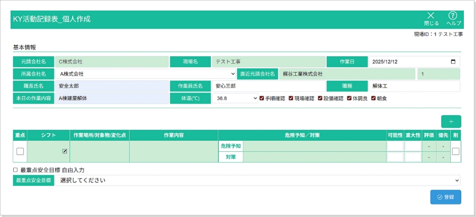
Task: Click the close (閉じる) X icon
Action: [431, 16]
